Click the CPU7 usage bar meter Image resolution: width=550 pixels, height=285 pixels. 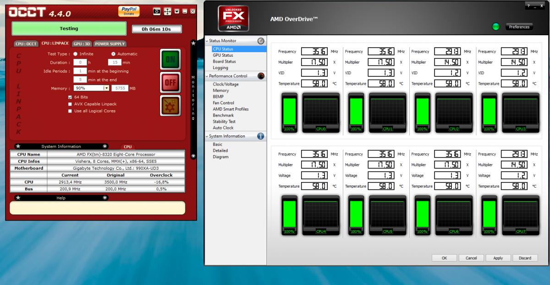click(489, 215)
